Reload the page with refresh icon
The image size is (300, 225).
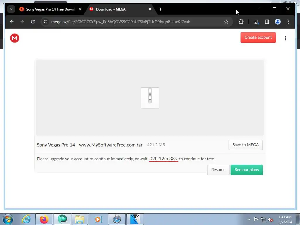(33, 22)
